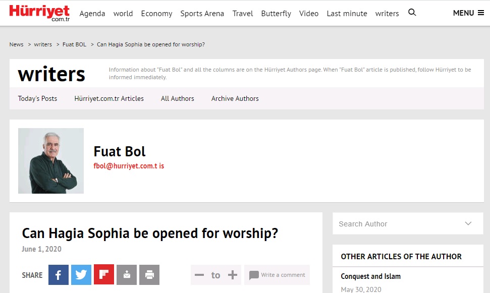Share the article on Facebook
490x293 pixels.
(59, 275)
